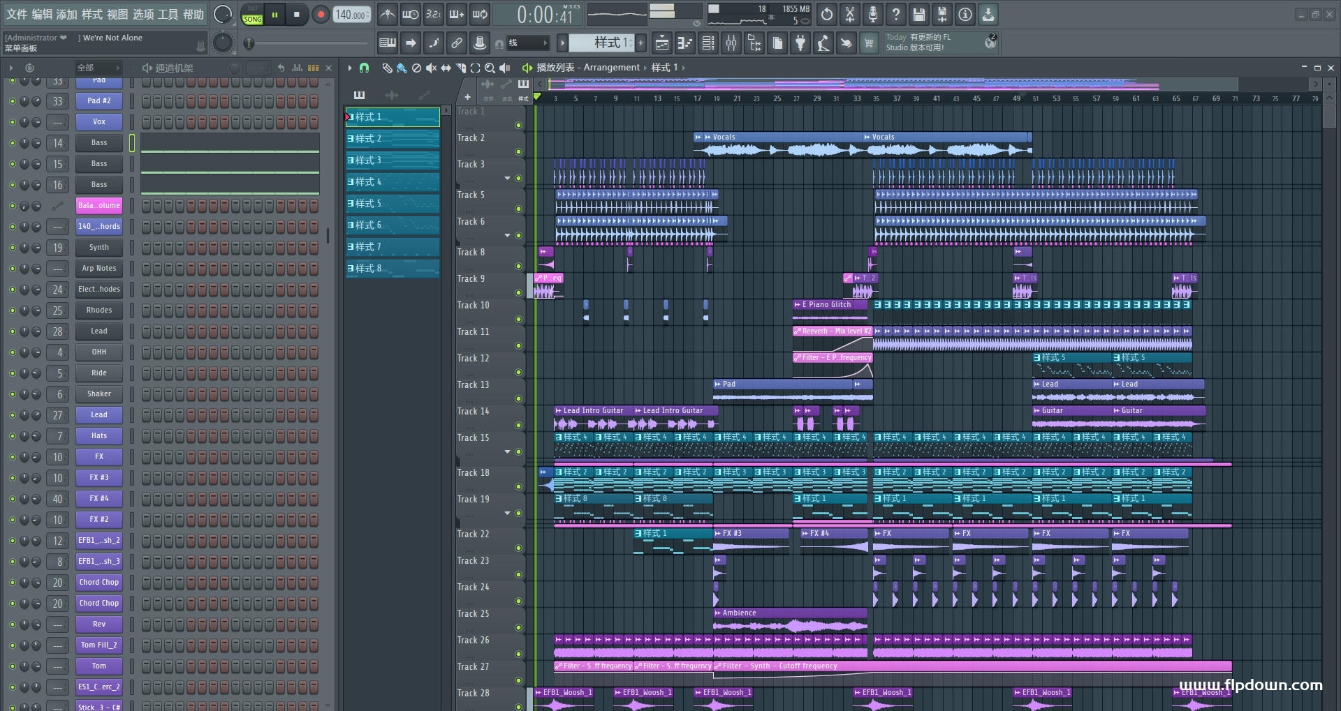The width and height of the screenshot is (1341, 711).
Task: Mute Track 2 using its green light
Action: (518, 151)
